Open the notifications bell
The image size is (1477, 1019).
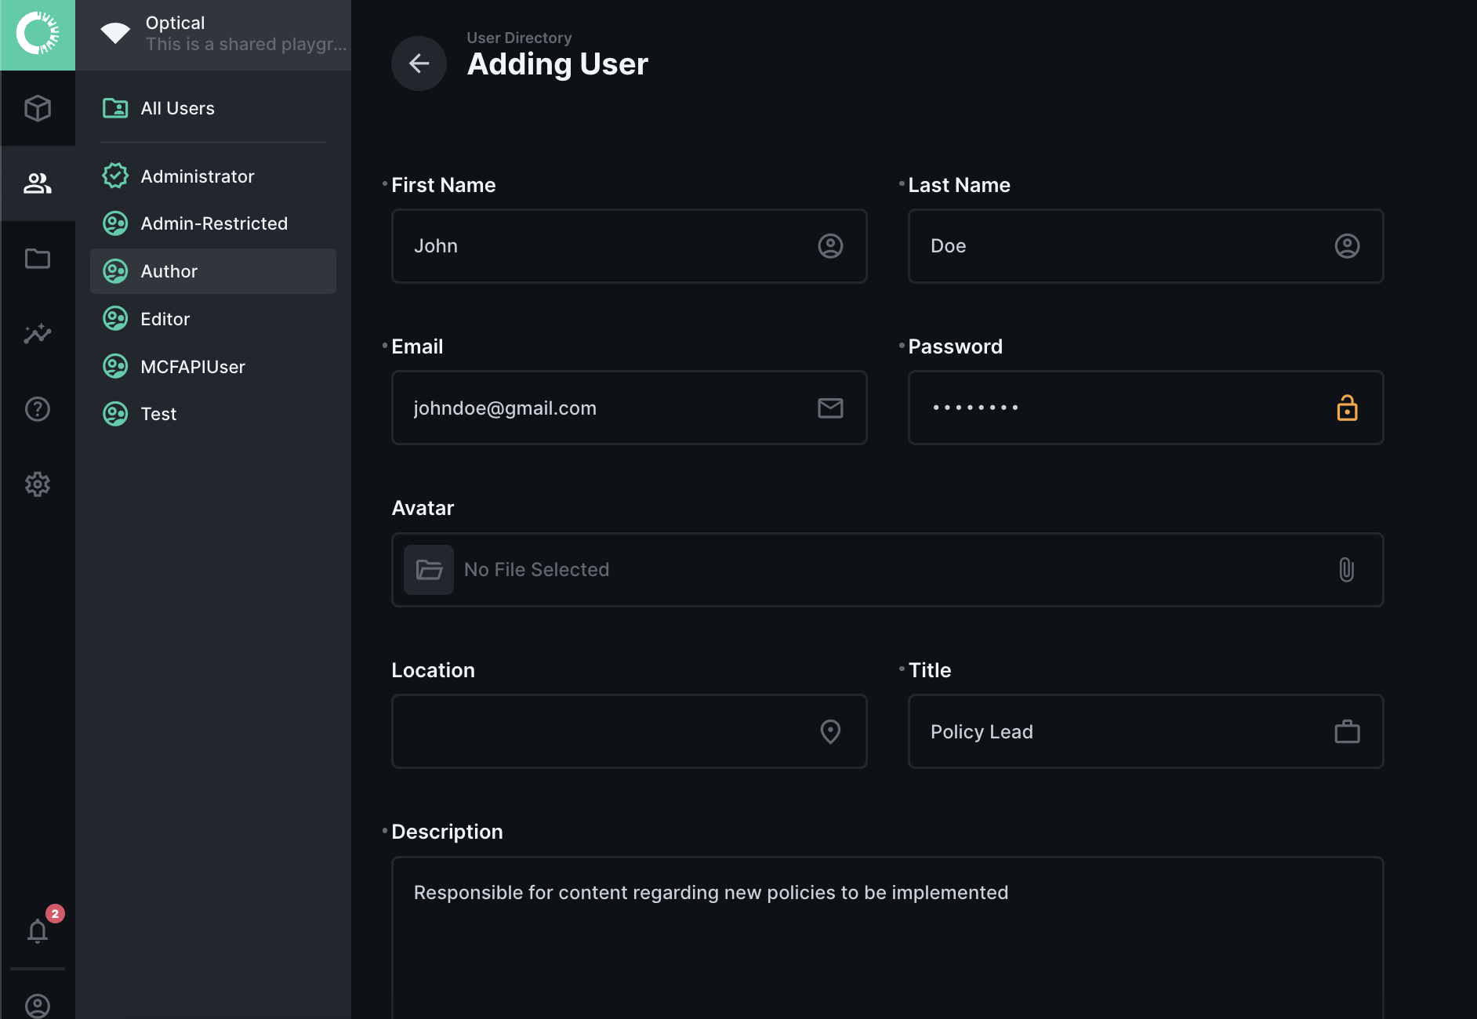[x=38, y=931]
